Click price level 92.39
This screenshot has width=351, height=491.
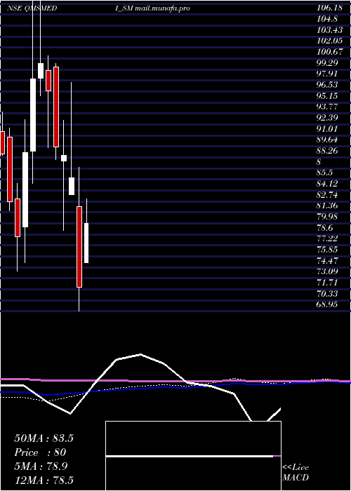click(327, 118)
